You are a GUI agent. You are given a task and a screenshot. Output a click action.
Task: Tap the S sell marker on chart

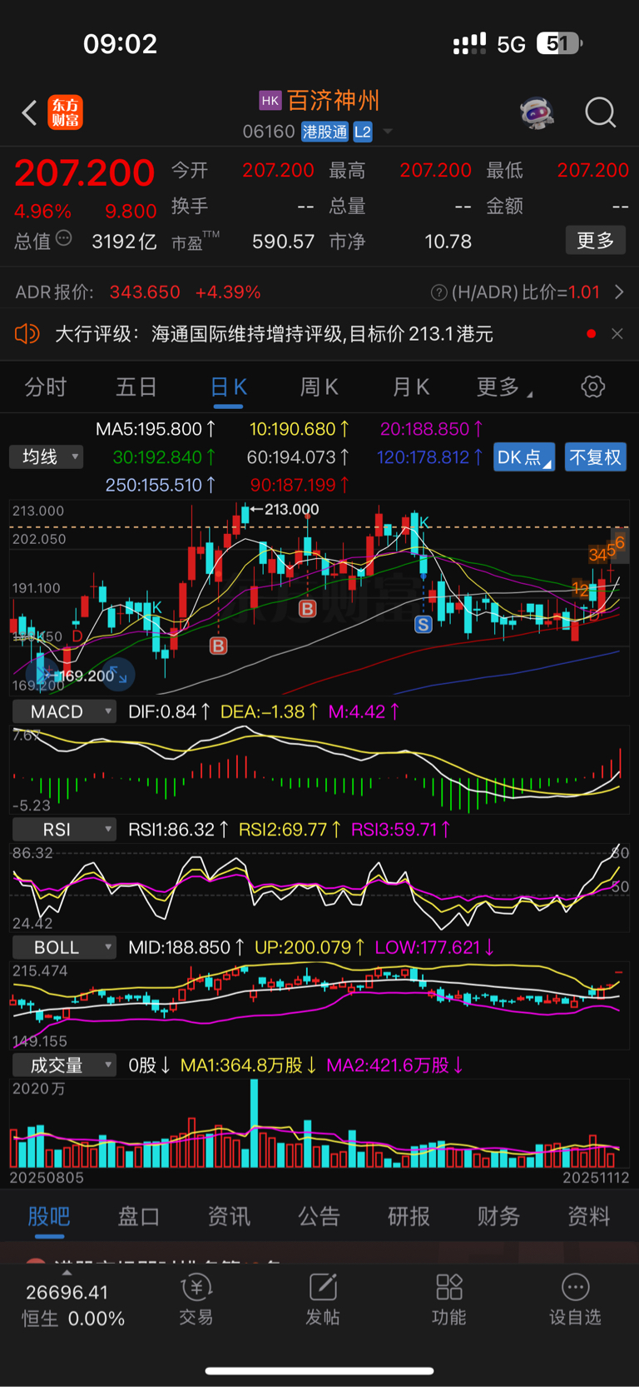[424, 624]
